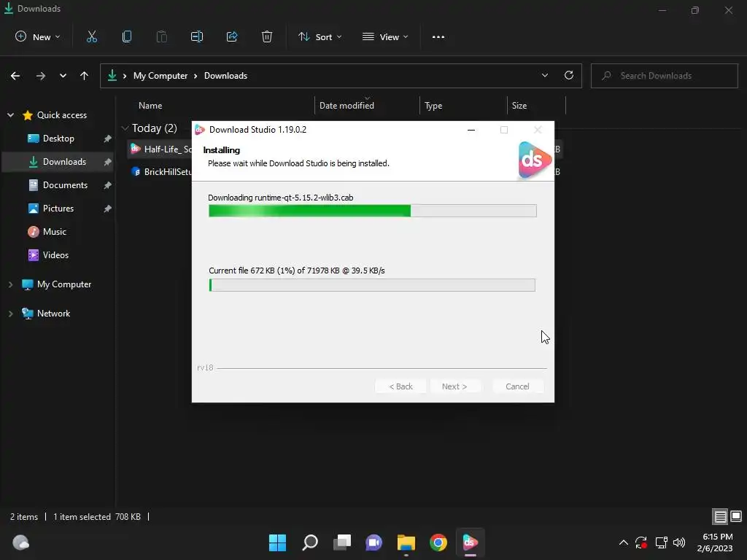
Task: Click the Cut scissors icon in toolbar
Action: tap(91, 36)
